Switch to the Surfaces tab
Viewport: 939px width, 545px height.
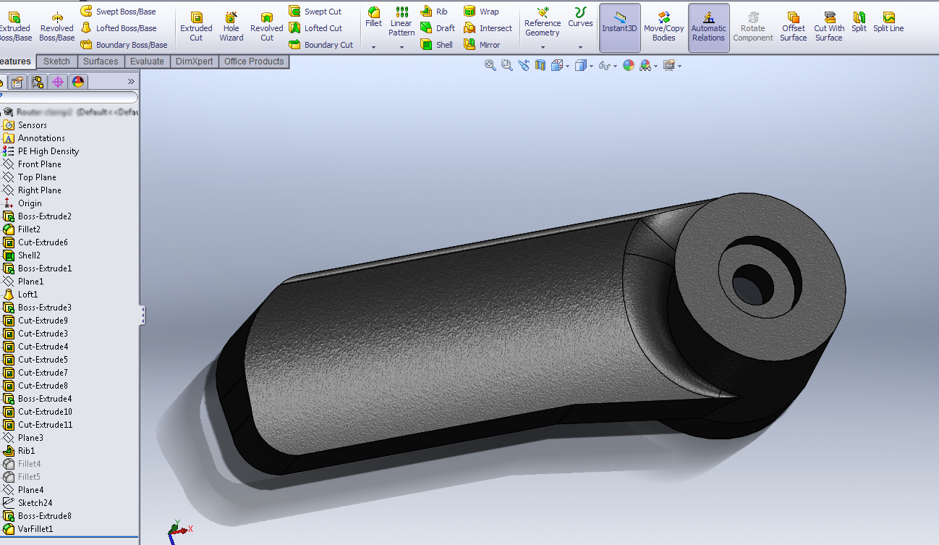tap(100, 62)
